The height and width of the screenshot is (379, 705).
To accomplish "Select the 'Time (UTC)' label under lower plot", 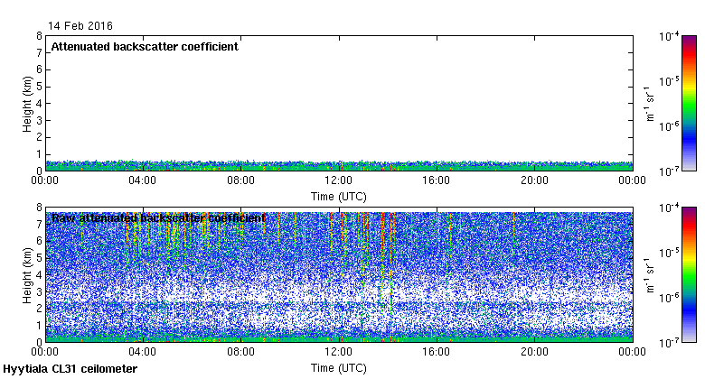I will point(338,368).
